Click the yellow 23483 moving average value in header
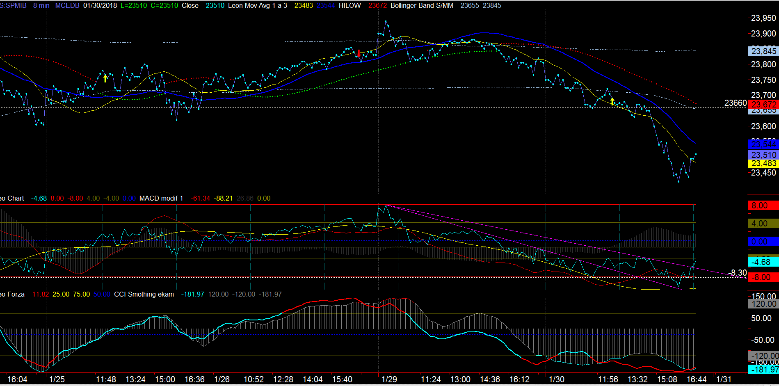Screen dimensions: 779x386 point(304,6)
